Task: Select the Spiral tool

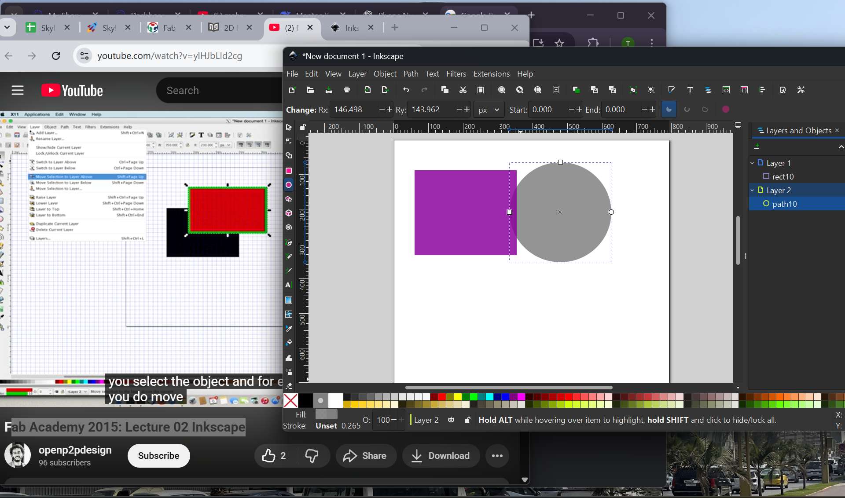Action: (x=289, y=227)
